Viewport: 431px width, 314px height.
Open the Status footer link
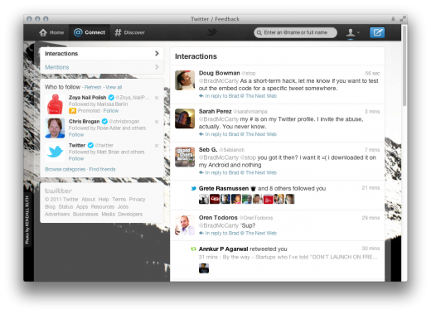[x=65, y=207]
